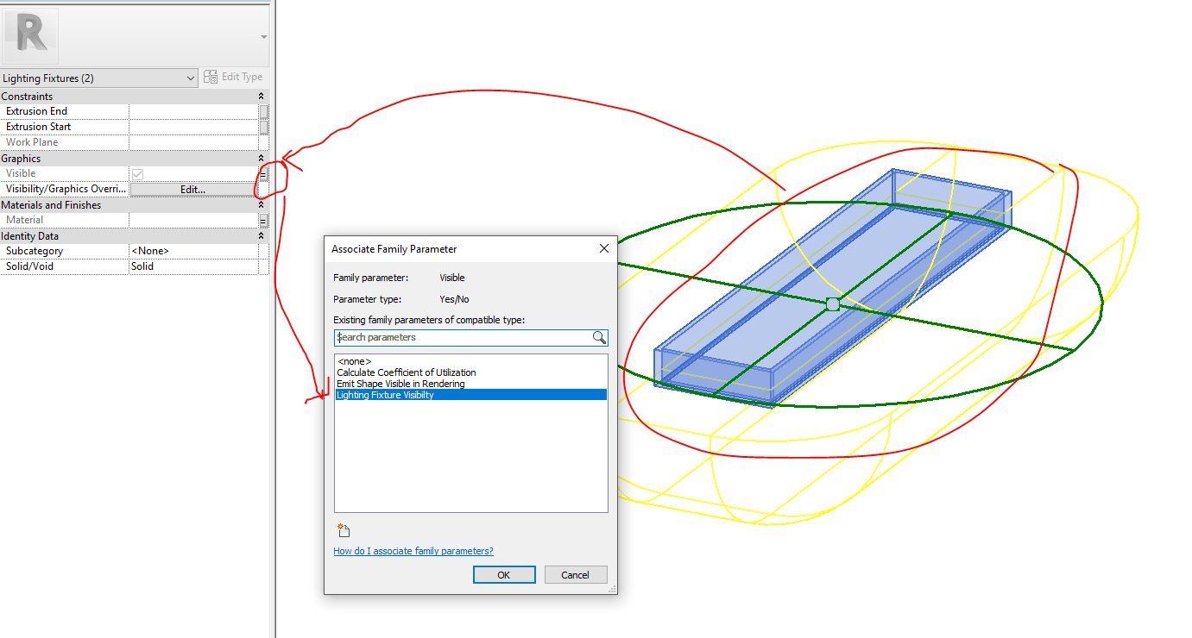Collapse the Materials and Finishes section
The width and height of the screenshot is (1192, 638).
pyautogui.click(x=262, y=205)
